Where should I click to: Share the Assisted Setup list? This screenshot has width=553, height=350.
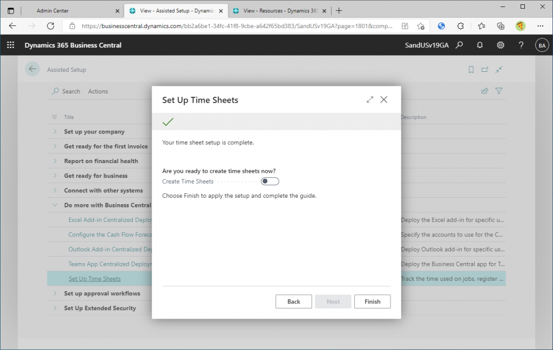[x=484, y=91]
